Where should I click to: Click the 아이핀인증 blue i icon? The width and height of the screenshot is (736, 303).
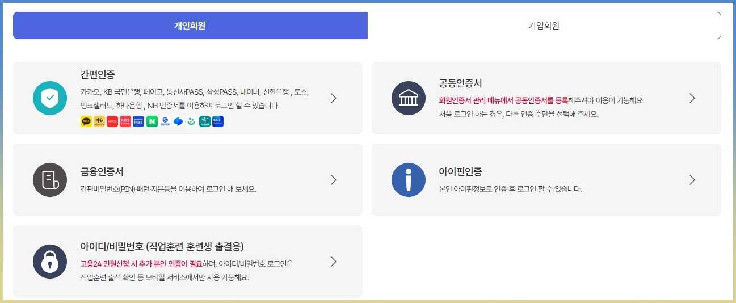point(409,180)
